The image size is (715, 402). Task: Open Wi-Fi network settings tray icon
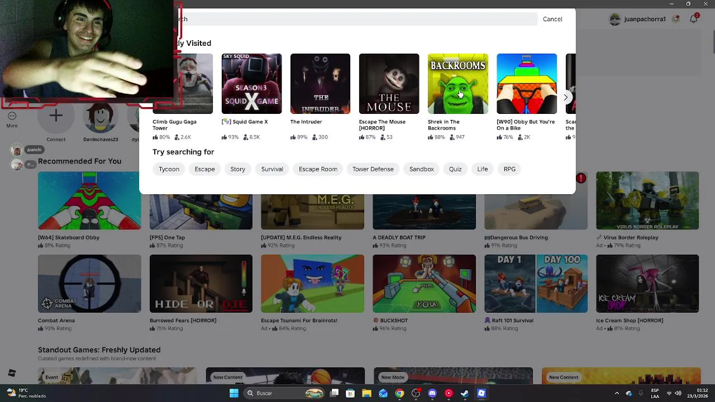[x=669, y=393]
